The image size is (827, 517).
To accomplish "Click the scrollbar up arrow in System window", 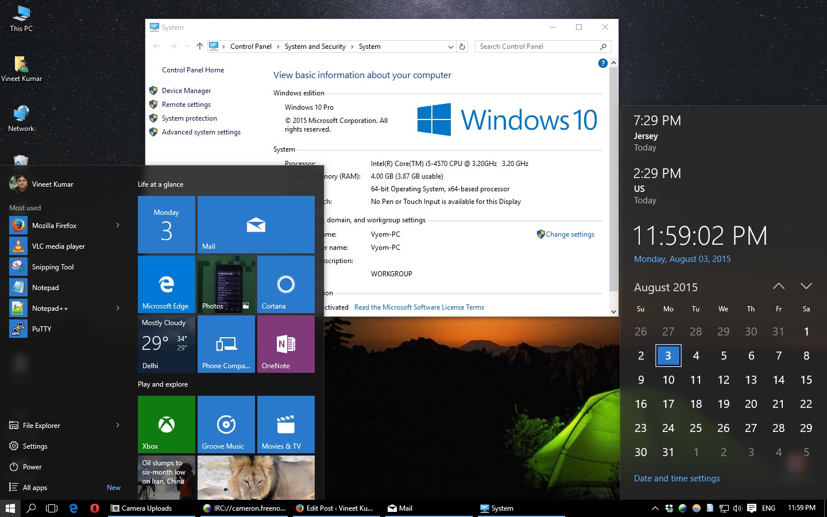I will [x=613, y=63].
